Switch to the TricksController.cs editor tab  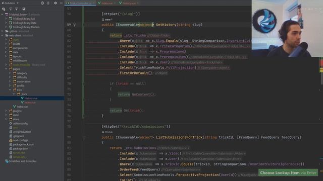80,3
